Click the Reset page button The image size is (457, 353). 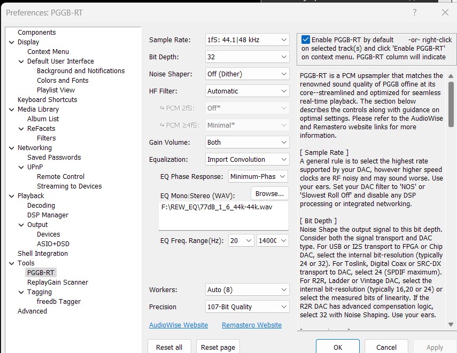(218, 347)
